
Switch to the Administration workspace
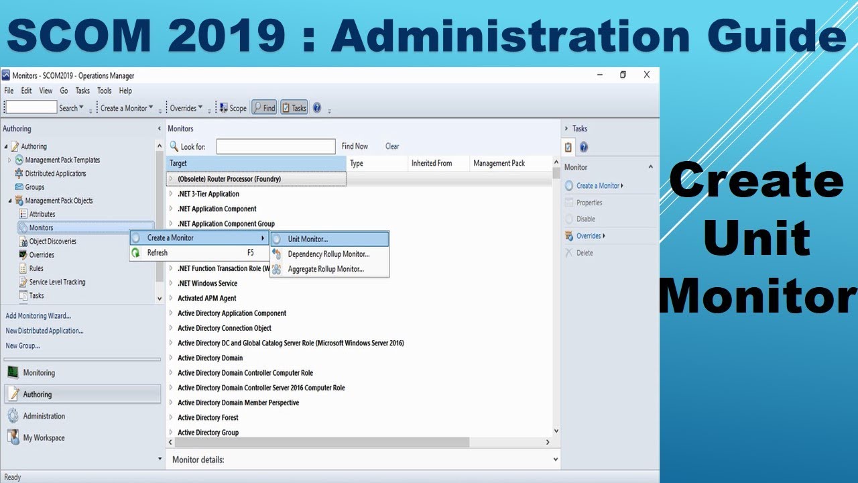pyautogui.click(x=82, y=416)
